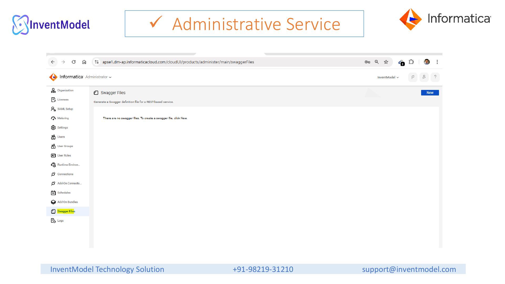
Task: Select the SAML Setup menu item
Action: 65,109
